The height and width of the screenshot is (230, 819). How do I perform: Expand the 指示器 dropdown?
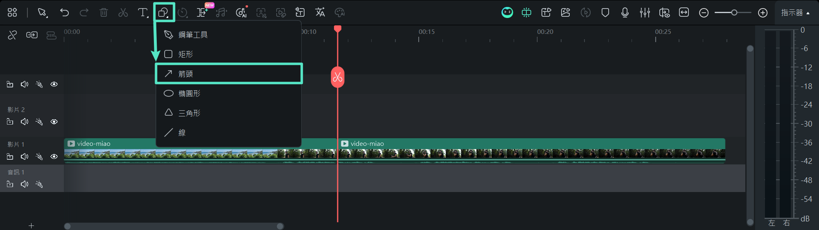point(795,13)
